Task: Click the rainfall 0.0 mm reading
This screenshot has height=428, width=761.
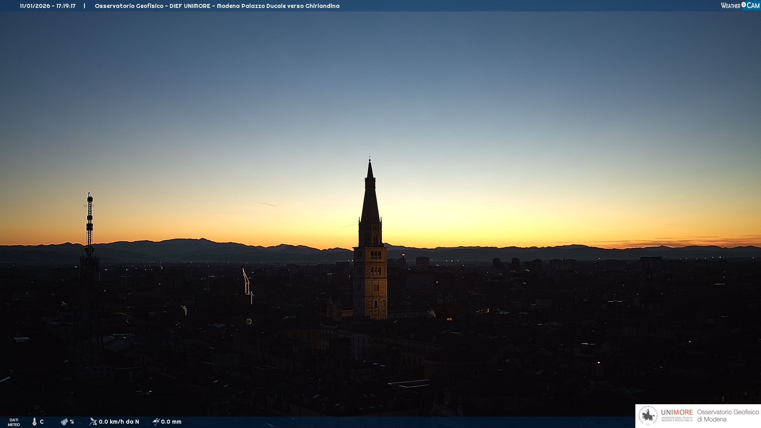Action: click(171, 422)
